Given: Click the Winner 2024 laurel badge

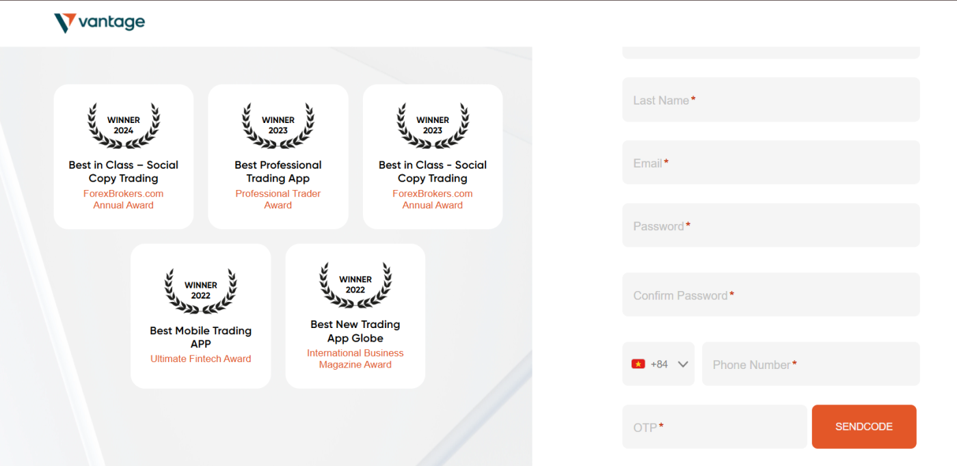Looking at the screenshot, I should (x=124, y=126).
